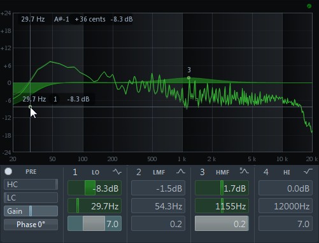Viewport: 319px width, 243px height.
Task: Toggle band 3 on via number 3
Action: coord(202,172)
